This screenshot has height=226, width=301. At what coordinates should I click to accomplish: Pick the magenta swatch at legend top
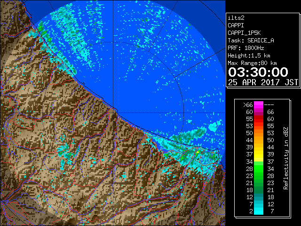click(x=259, y=105)
